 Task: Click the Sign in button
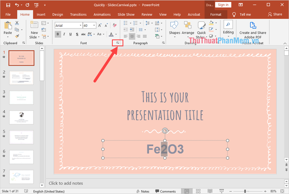[223, 5]
